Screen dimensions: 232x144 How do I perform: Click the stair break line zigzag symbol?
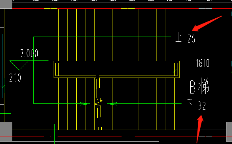99,103
